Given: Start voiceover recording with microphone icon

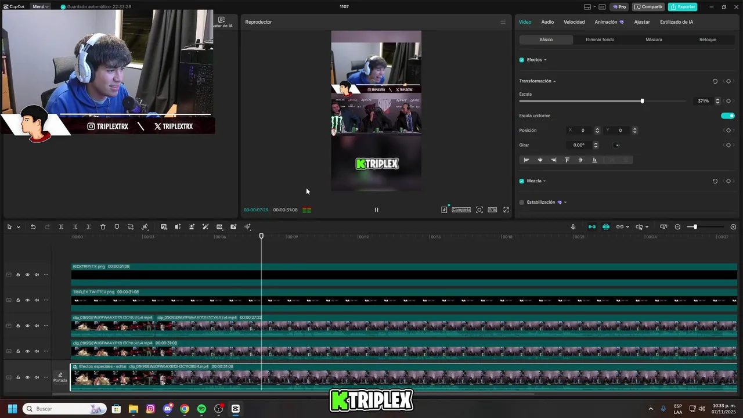Looking at the screenshot, I should 573,227.
